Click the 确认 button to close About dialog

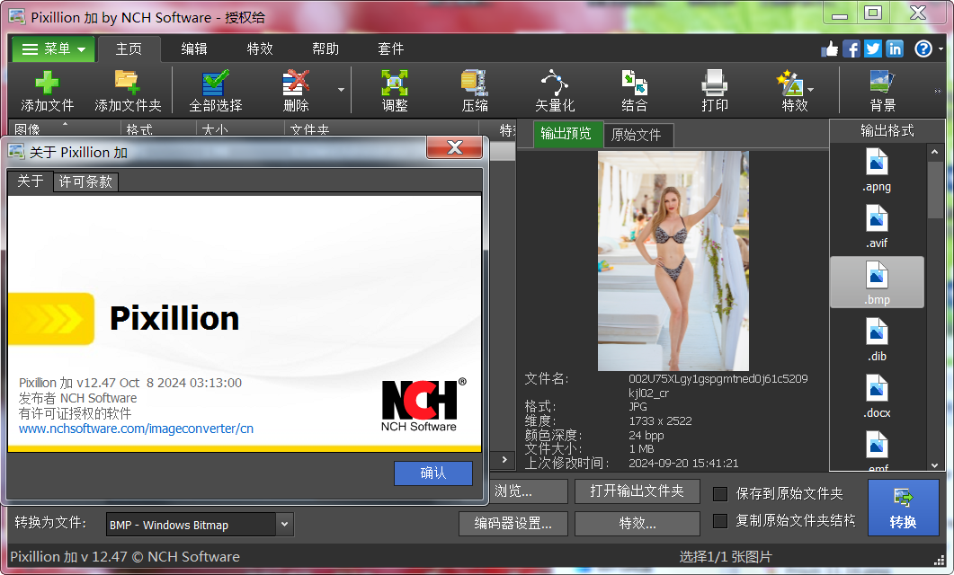pos(433,473)
